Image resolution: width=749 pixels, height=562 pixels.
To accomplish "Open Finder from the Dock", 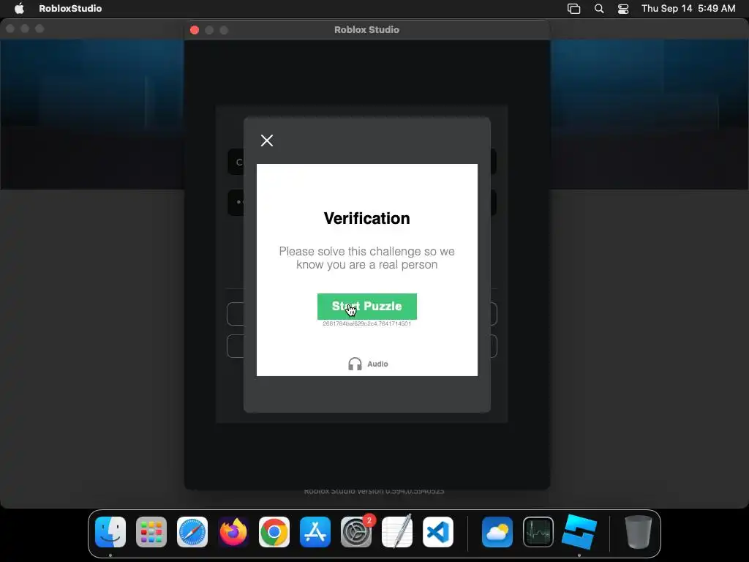I will 110,532.
